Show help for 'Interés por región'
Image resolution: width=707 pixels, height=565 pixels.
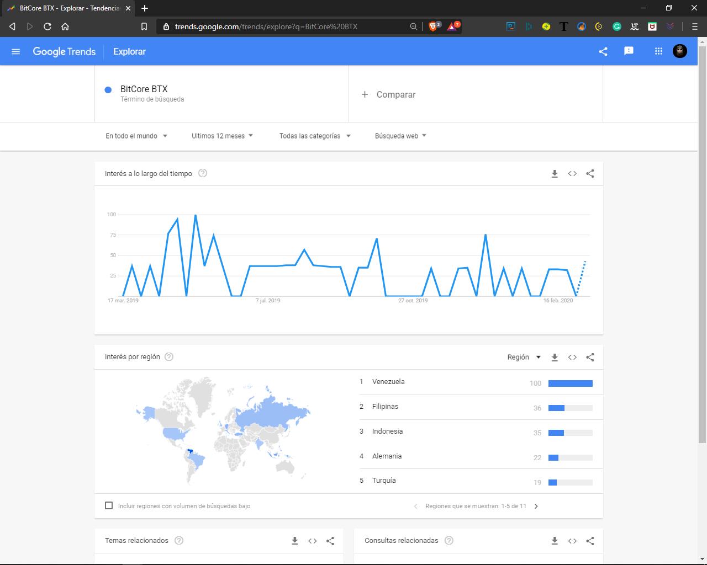point(169,357)
